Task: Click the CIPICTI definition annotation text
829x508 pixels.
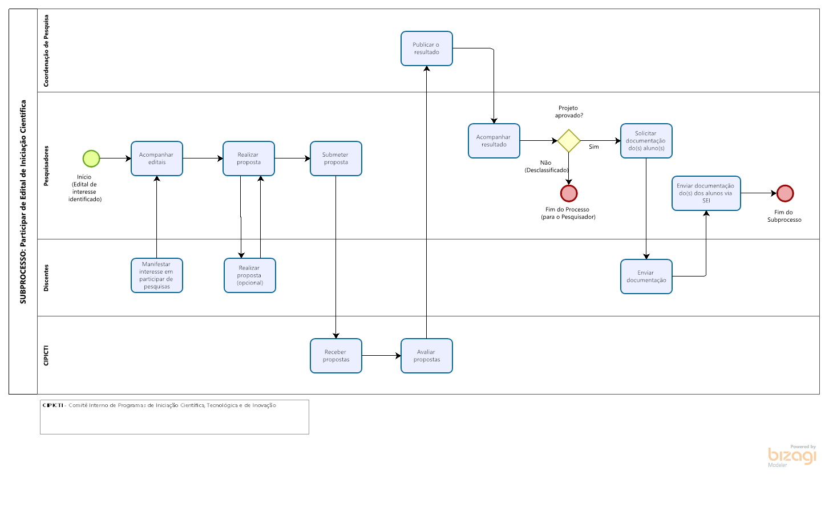Action: coord(159,405)
